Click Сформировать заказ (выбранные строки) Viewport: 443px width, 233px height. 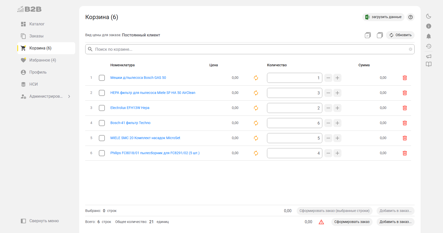coord(334,211)
